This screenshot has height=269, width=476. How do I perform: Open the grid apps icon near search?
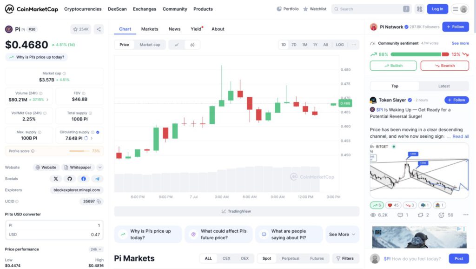419,9
